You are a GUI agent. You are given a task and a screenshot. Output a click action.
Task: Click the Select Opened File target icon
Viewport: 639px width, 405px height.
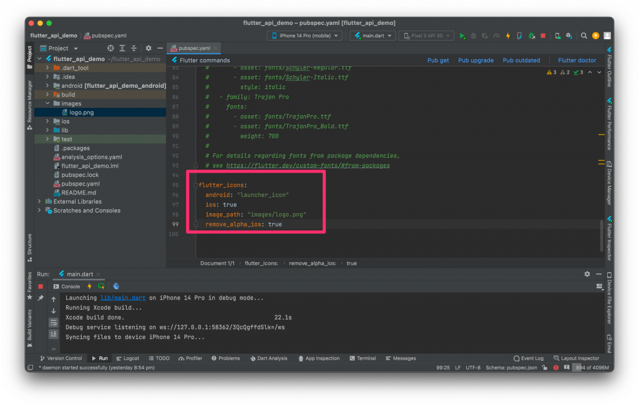tap(110, 48)
